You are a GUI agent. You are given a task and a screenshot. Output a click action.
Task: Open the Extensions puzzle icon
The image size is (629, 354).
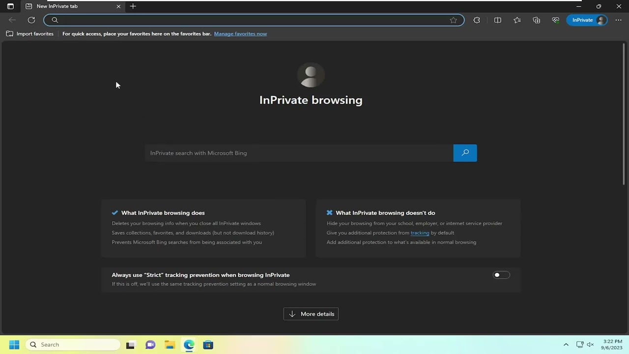pyautogui.click(x=477, y=20)
